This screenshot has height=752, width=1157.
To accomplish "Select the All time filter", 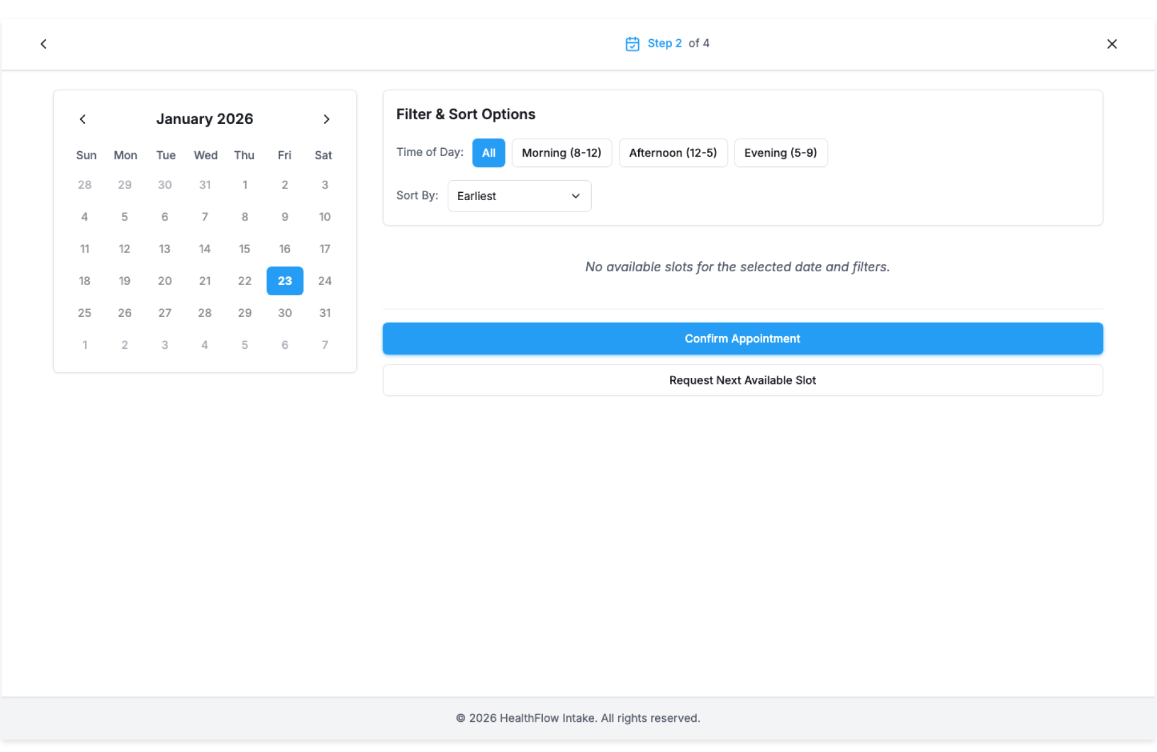I will pos(488,153).
